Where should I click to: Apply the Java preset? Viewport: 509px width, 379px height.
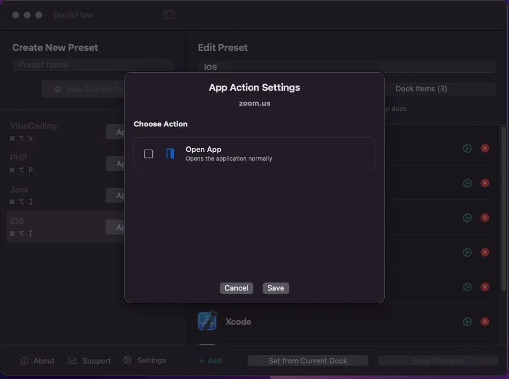tap(116, 195)
